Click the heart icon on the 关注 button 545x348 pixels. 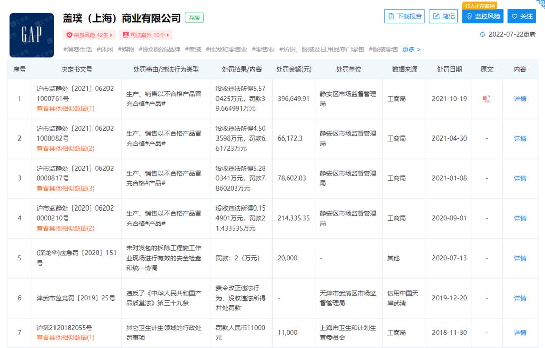tap(515, 16)
